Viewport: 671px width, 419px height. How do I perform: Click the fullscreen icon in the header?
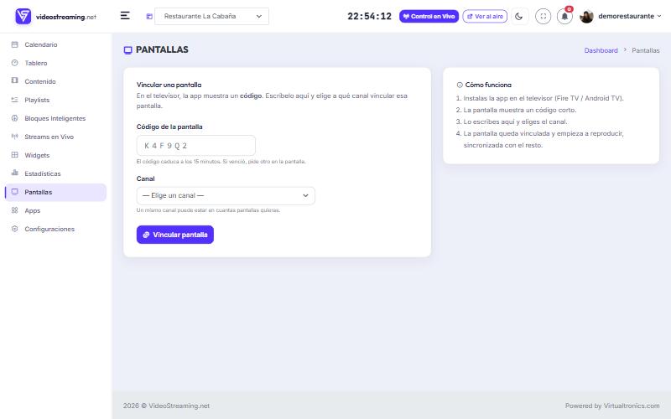click(543, 16)
